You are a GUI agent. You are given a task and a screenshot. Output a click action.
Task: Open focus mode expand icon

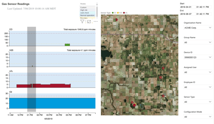pyautogui.click(x=89, y=22)
